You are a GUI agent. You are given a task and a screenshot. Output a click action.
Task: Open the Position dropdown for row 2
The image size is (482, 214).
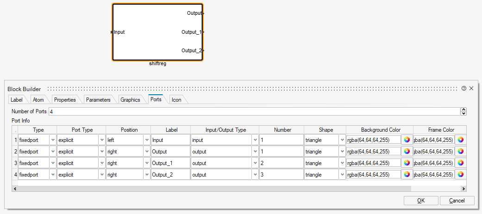pyautogui.click(x=147, y=152)
